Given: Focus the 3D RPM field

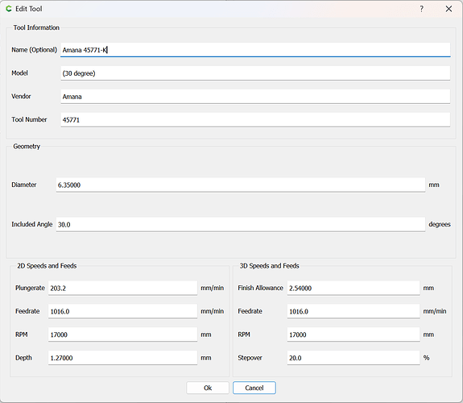Looking at the screenshot, I should (x=353, y=334).
